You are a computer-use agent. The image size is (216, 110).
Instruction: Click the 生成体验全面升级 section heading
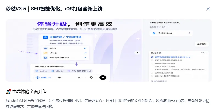[29, 91]
